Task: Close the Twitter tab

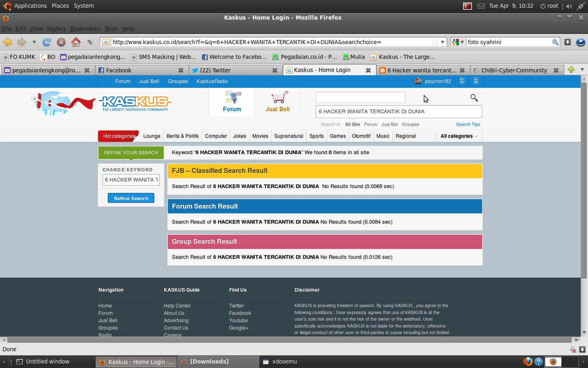Action: click(x=275, y=70)
